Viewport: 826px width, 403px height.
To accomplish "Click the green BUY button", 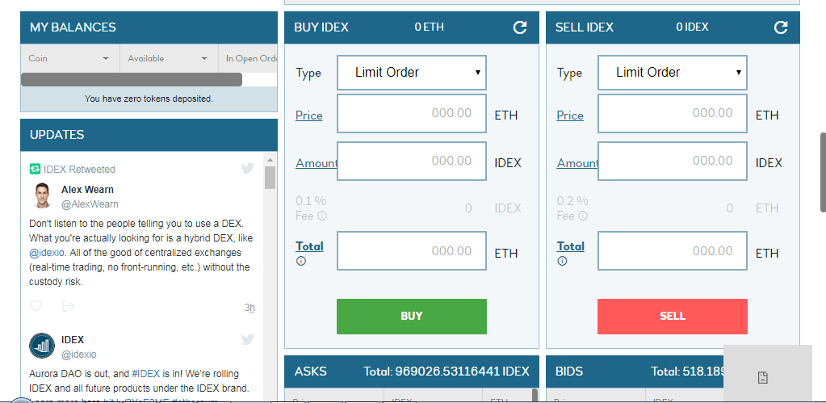I will [412, 316].
